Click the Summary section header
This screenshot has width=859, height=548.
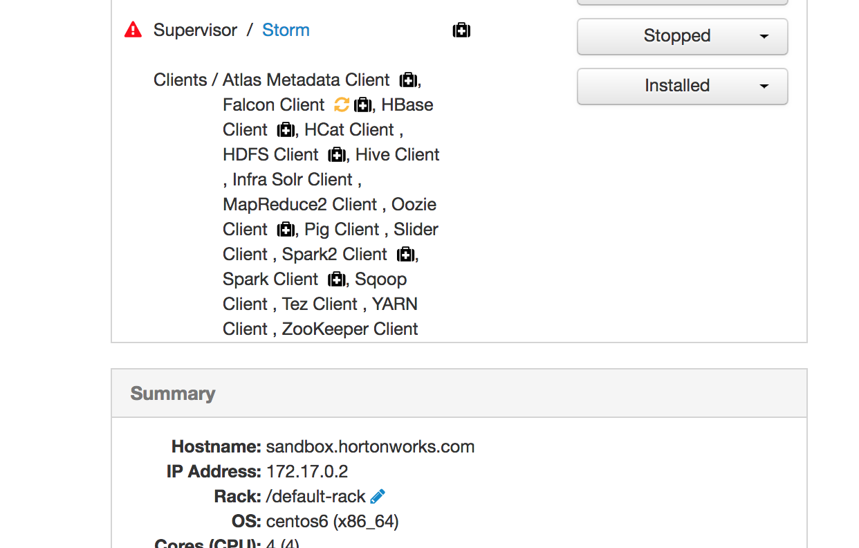pyautogui.click(x=172, y=394)
